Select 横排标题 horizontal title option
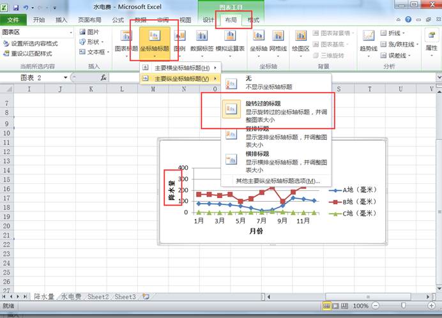The height and width of the screenshot is (318, 442). [275, 162]
